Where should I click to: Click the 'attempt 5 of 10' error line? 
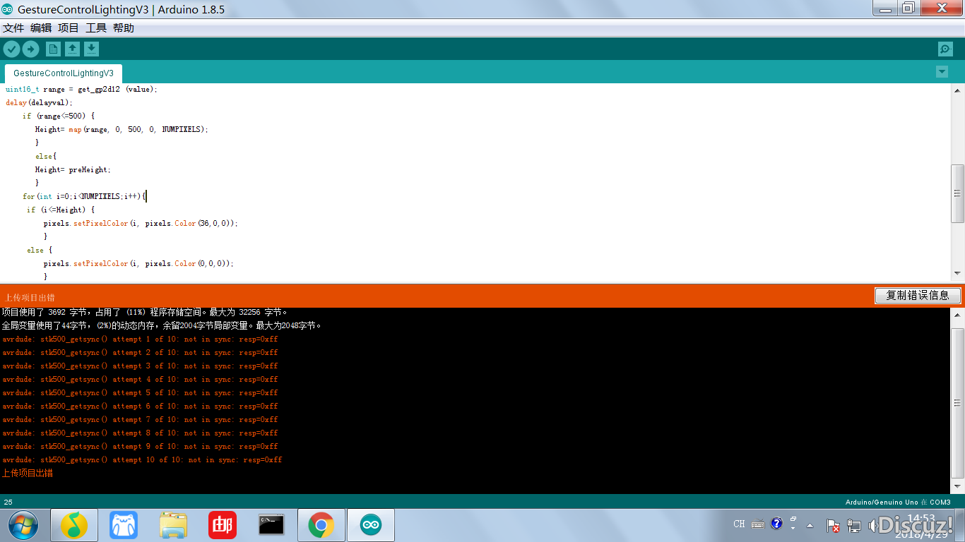coord(140,393)
